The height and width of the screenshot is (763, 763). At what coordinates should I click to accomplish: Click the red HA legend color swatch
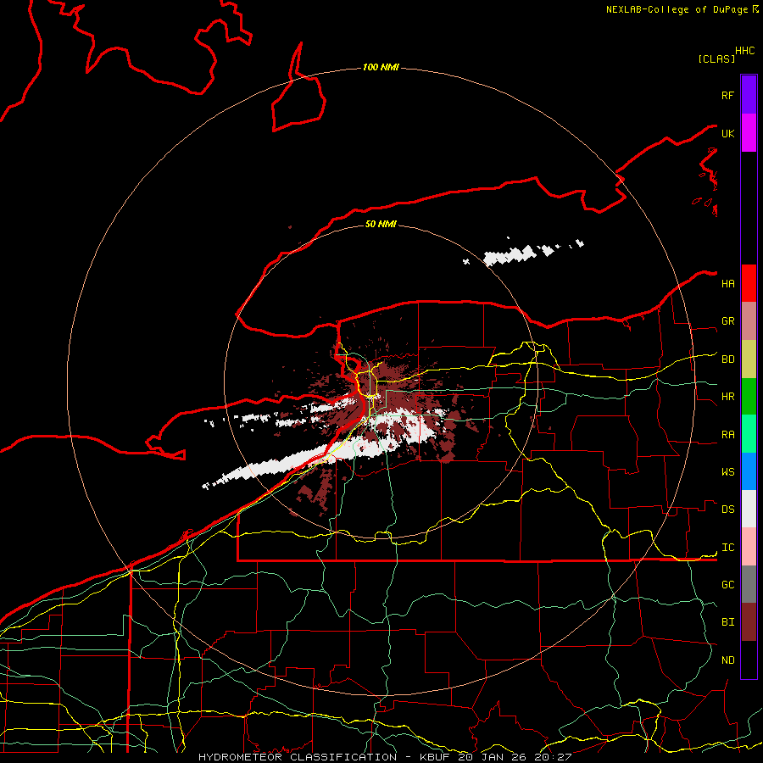click(749, 283)
